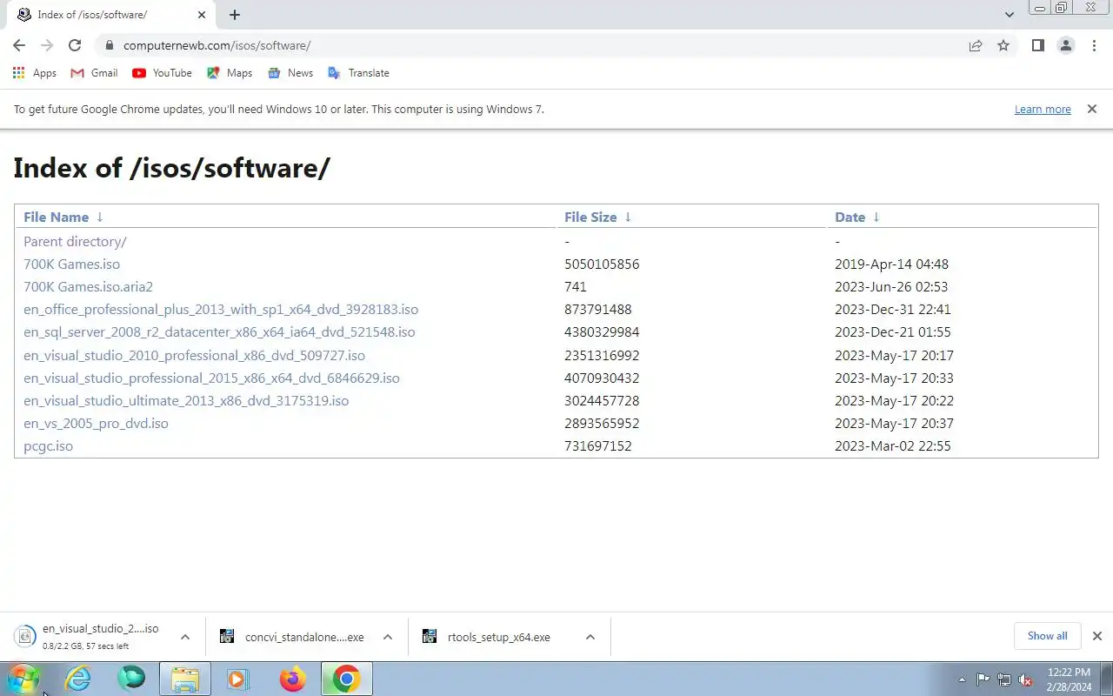1113x696 pixels.
Task: Download en_visual_studio_professional_2015 iso
Action: 211,378
